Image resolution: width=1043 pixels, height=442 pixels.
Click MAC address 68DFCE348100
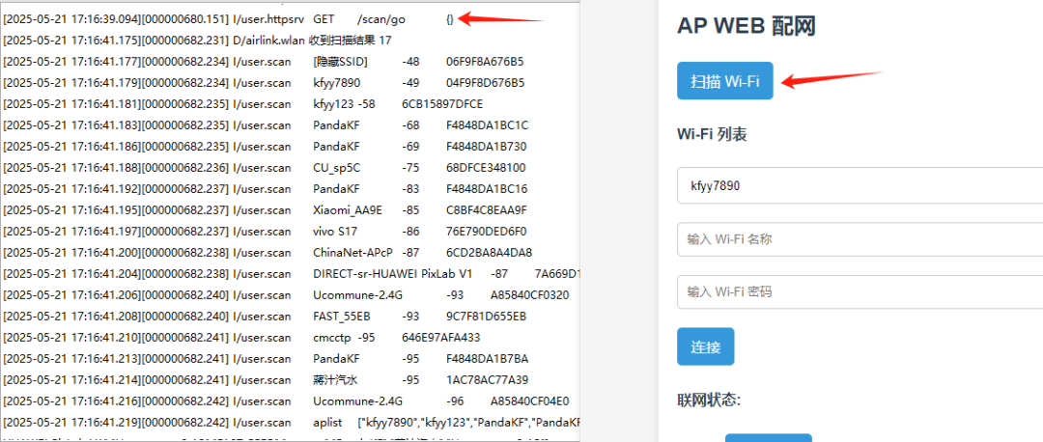pyautogui.click(x=486, y=168)
